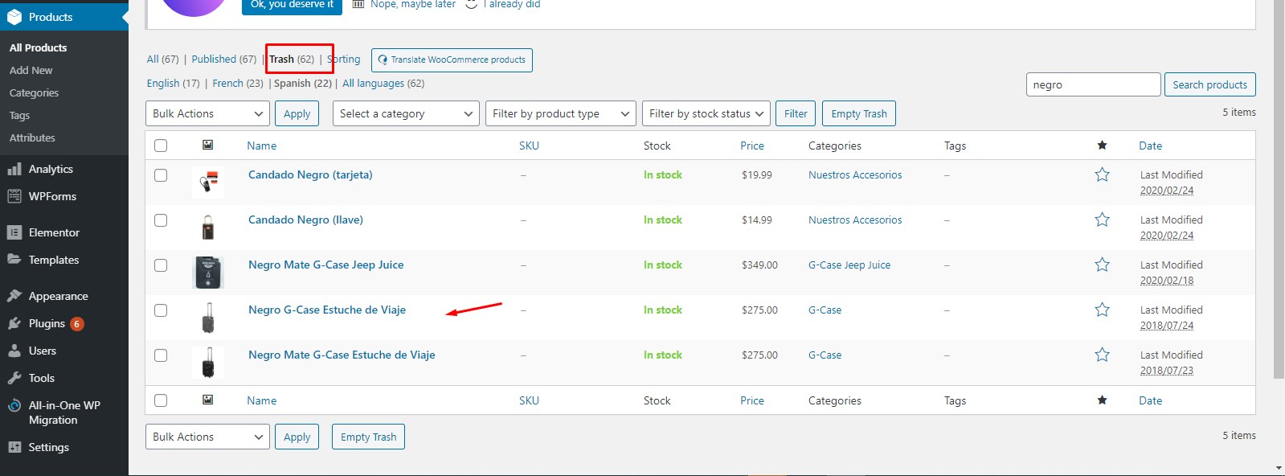Click the Elementor sidebar icon
This screenshot has width=1285, height=476.
tap(14, 232)
